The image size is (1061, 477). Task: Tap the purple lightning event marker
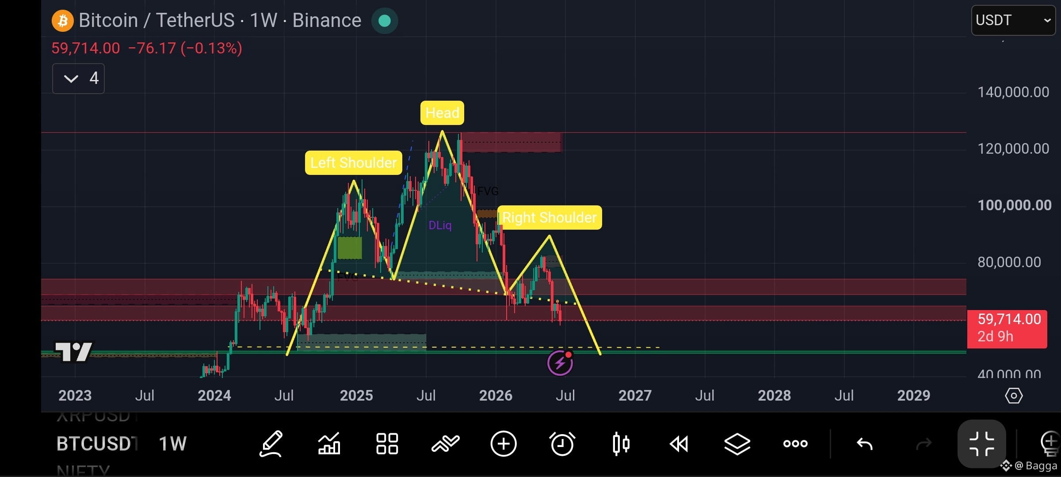[x=560, y=363]
